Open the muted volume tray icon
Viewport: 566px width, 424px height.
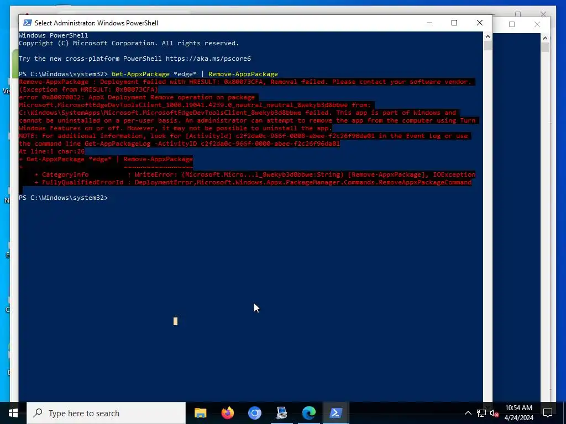click(x=494, y=413)
